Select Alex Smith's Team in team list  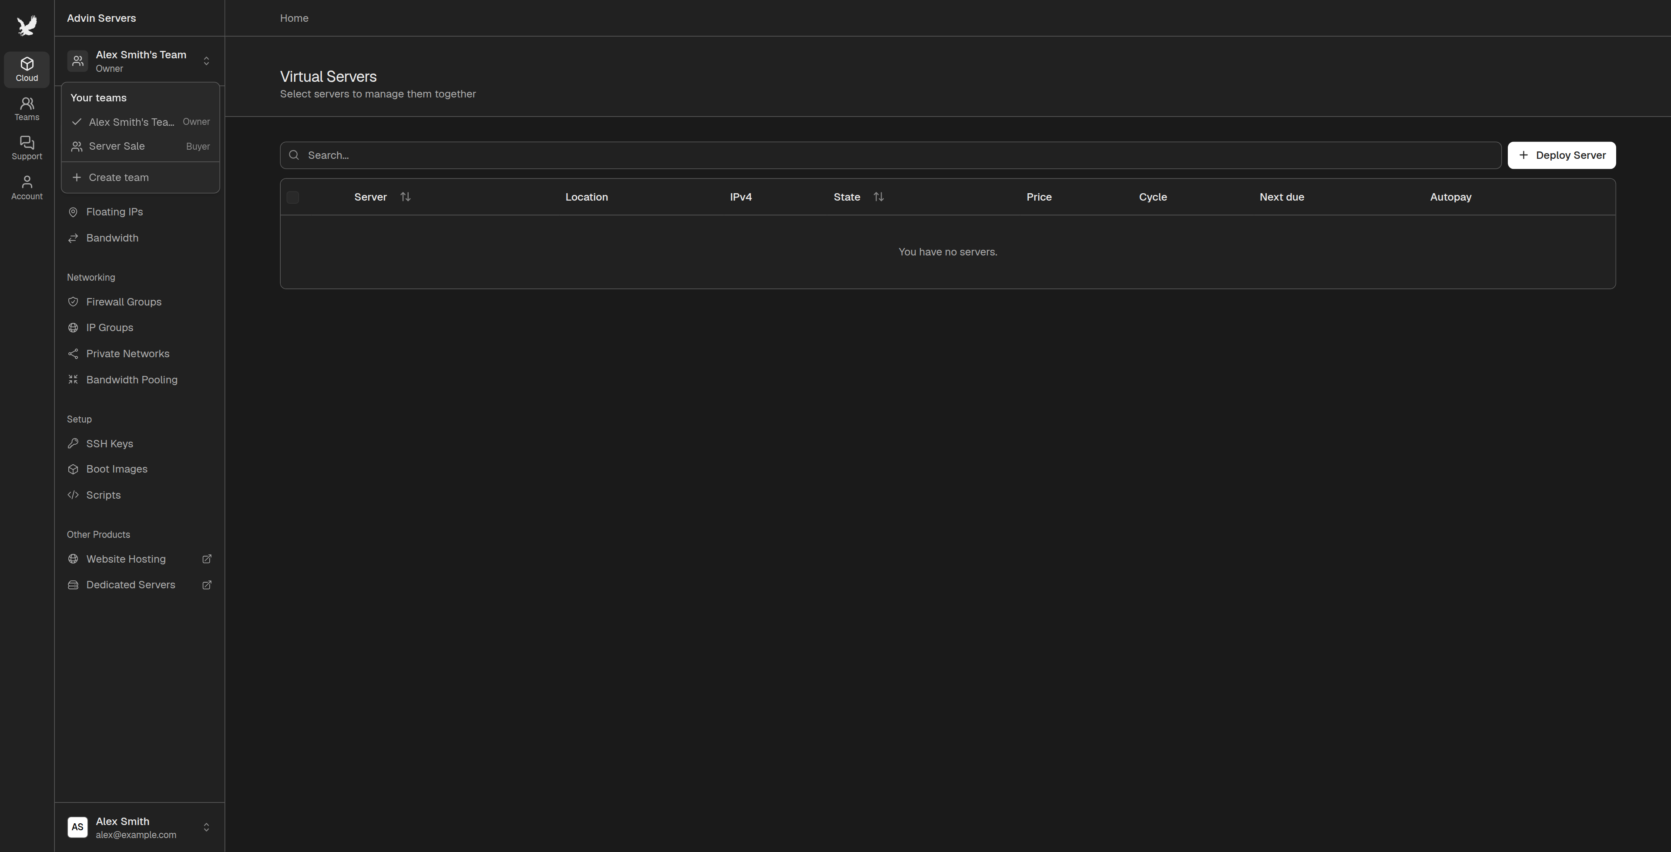click(140, 122)
